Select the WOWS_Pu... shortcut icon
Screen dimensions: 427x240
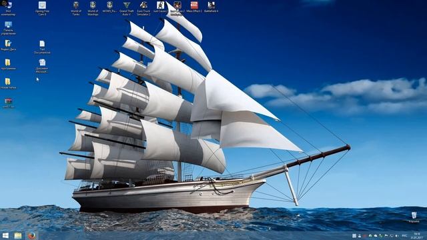pos(109,7)
